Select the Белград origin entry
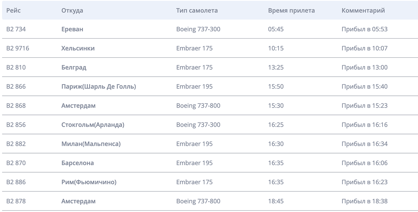This screenshot has width=418, height=212. 74,68
